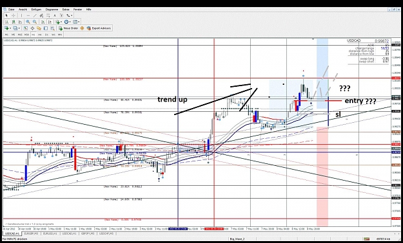This screenshot has height=243, width=403.
Task: Open the Datei menu
Action: pos(12,10)
